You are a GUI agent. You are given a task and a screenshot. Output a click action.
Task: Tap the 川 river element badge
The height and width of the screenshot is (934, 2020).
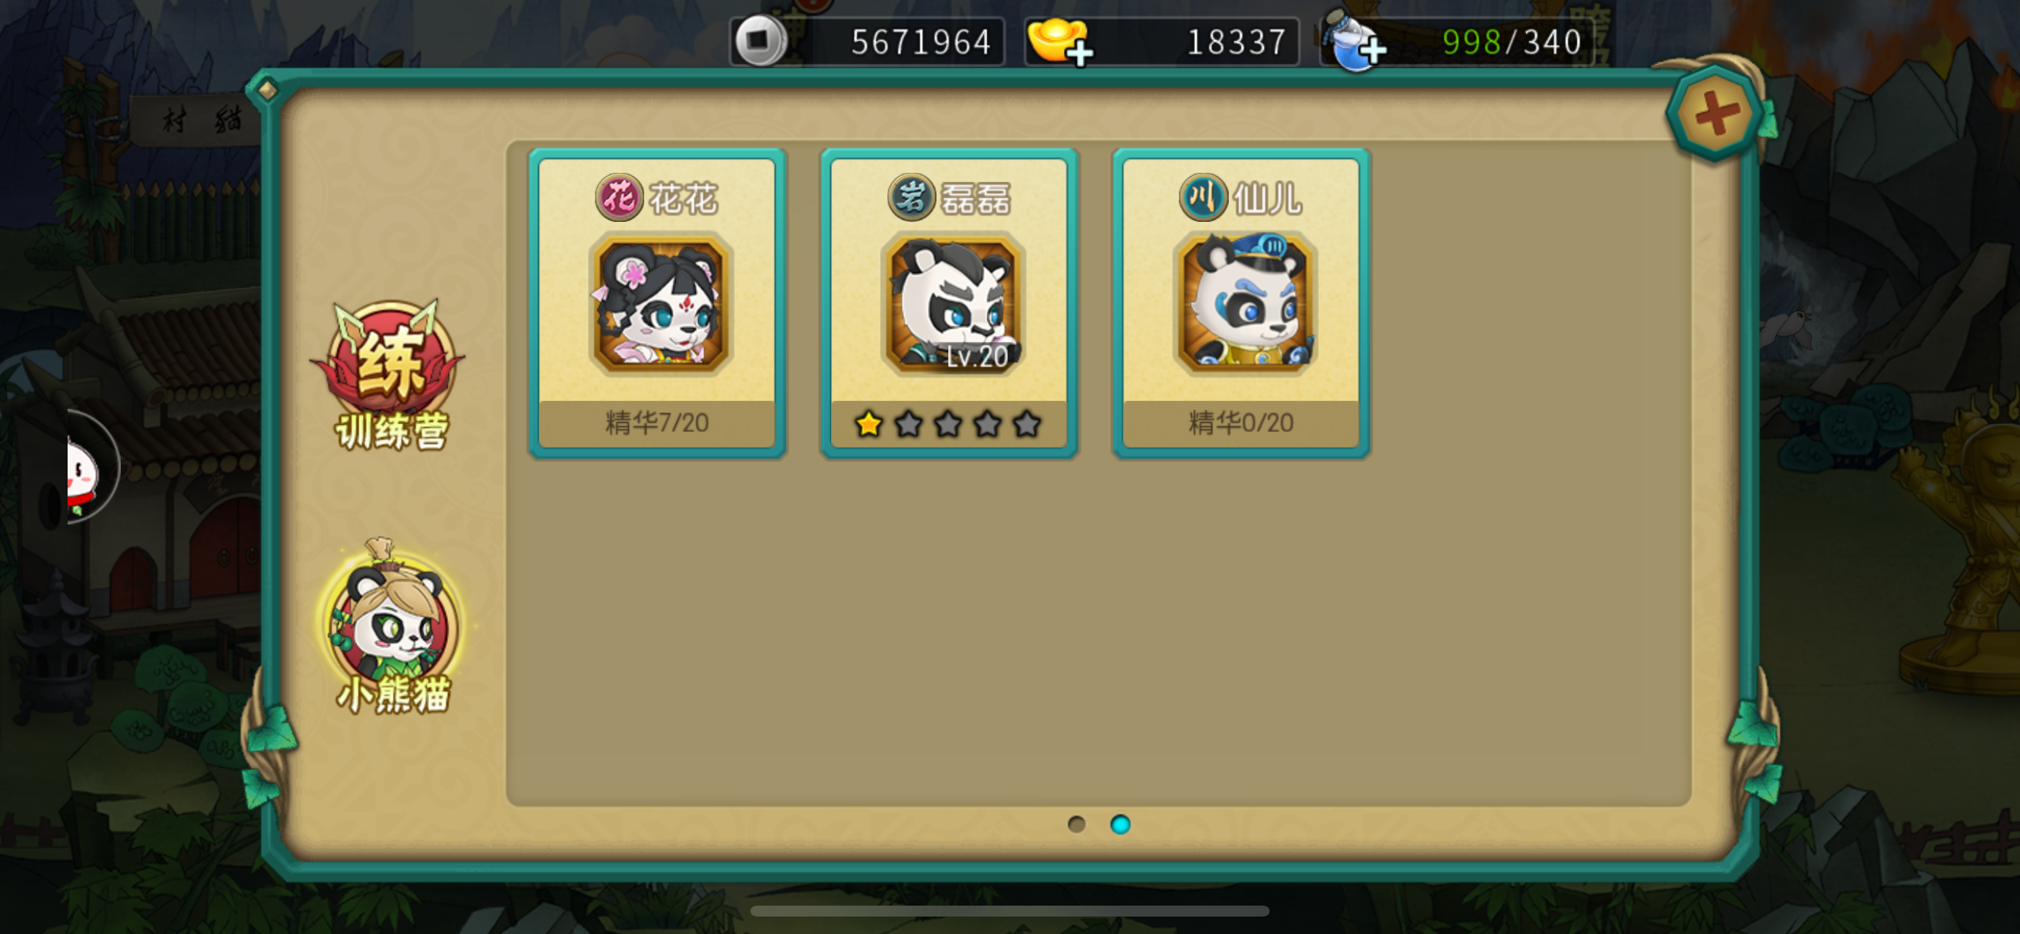[1203, 197]
